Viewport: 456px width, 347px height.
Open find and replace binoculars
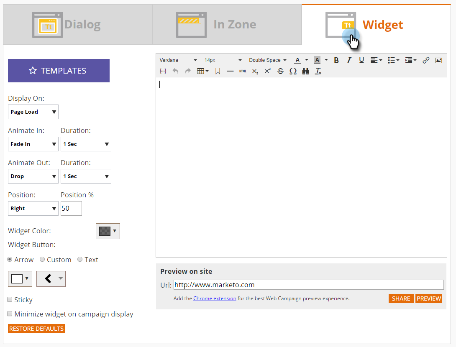(x=305, y=71)
